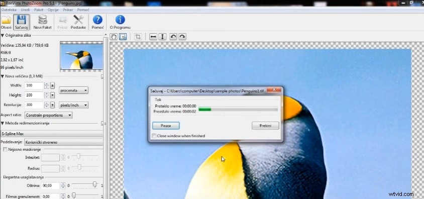Click the greyed Prikaz toolbar icon
The height and width of the screenshot is (199, 424).
tap(62, 23)
